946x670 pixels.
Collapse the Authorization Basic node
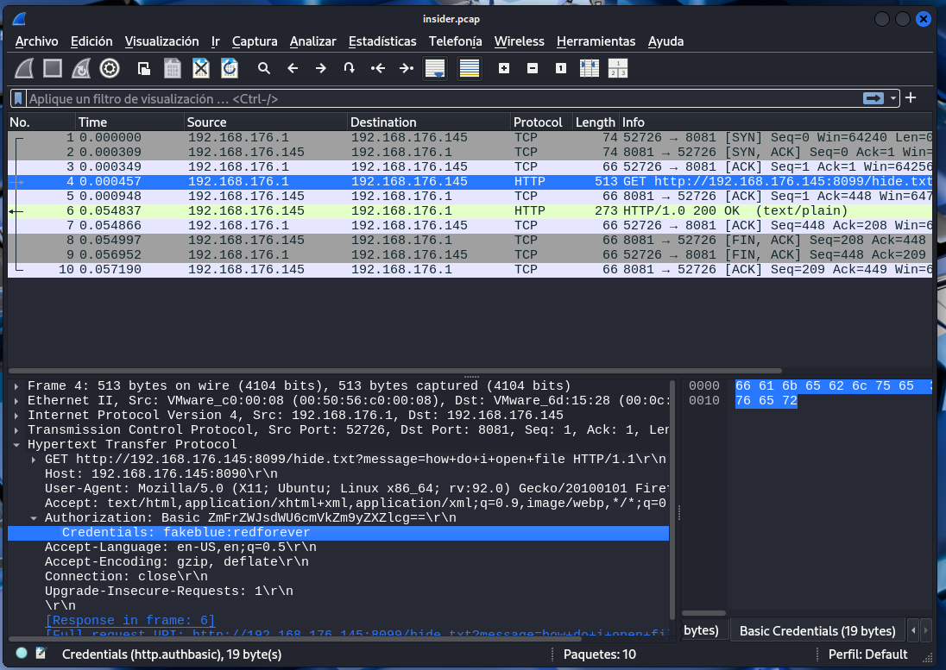(34, 518)
